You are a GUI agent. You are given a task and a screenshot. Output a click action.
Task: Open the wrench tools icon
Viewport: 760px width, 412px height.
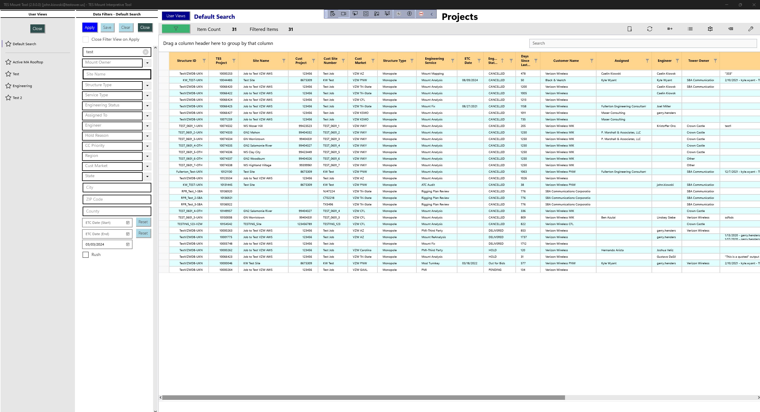pos(751,29)
